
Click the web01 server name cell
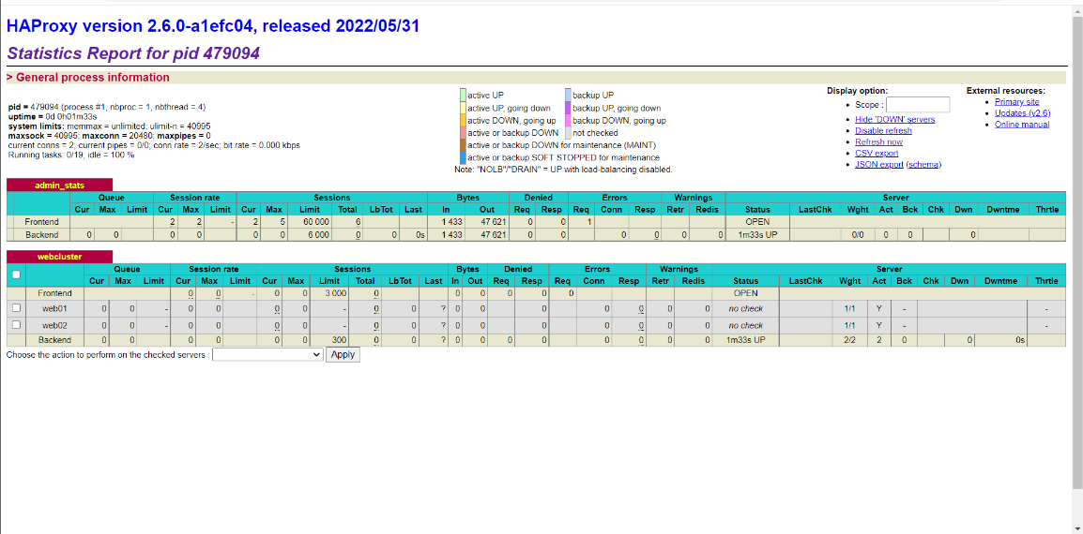53,307
